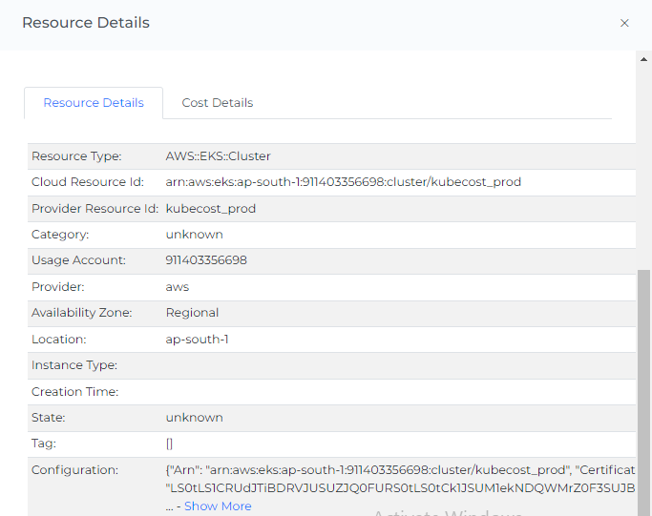This screenshot has height=516, width=652.
Task: Close the Resource Details dialog
Action: (624, 23)
